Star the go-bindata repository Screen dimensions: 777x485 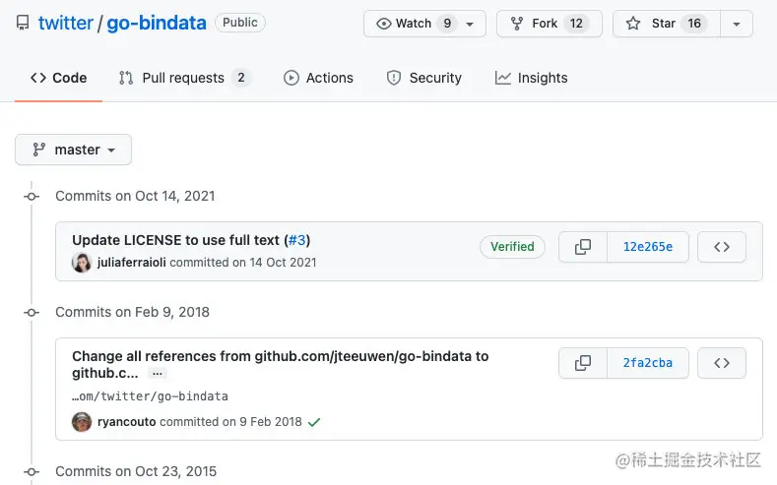[667, 24]
